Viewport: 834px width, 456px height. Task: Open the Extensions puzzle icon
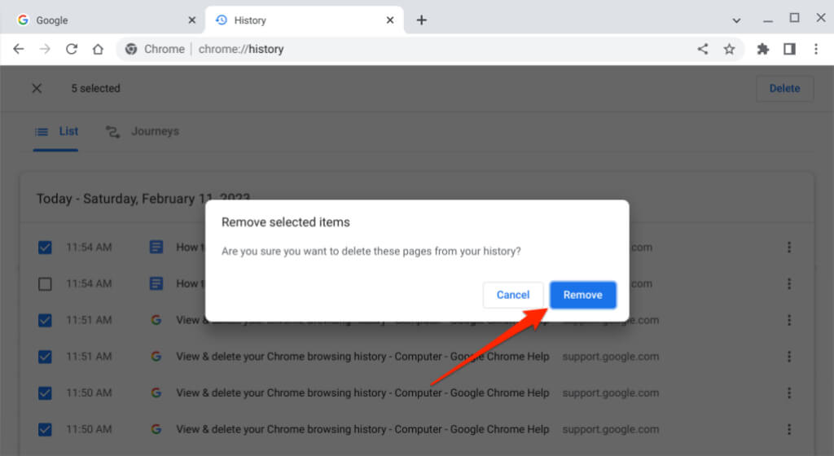pos(762,49)
